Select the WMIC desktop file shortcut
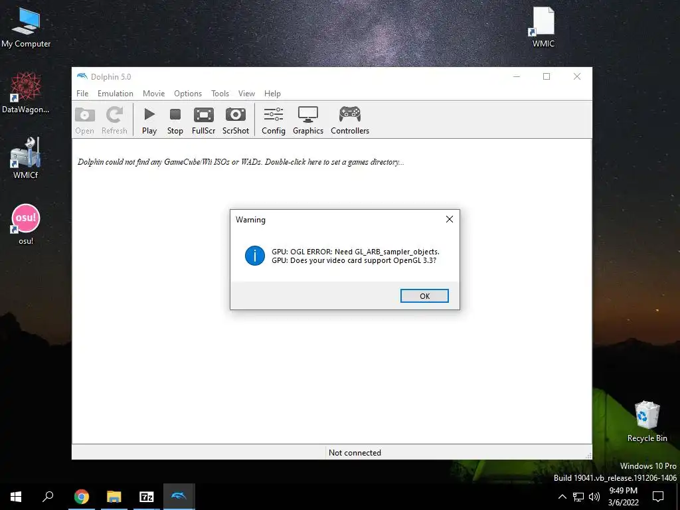The width and height of the screenshot is (680, 510). [543, 27]
